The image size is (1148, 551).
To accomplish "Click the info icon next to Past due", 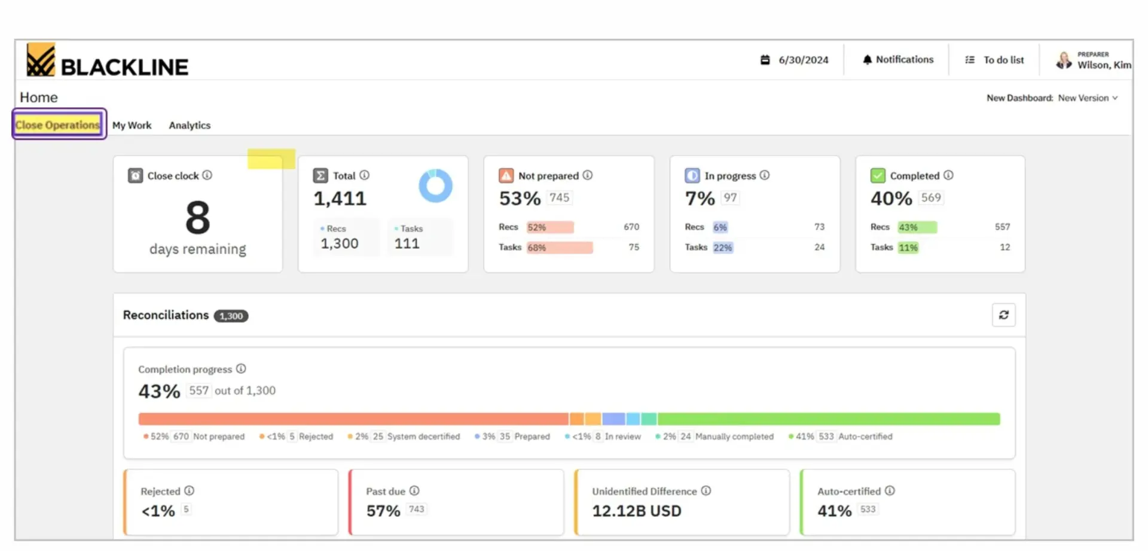I will (x=414, y=491).
